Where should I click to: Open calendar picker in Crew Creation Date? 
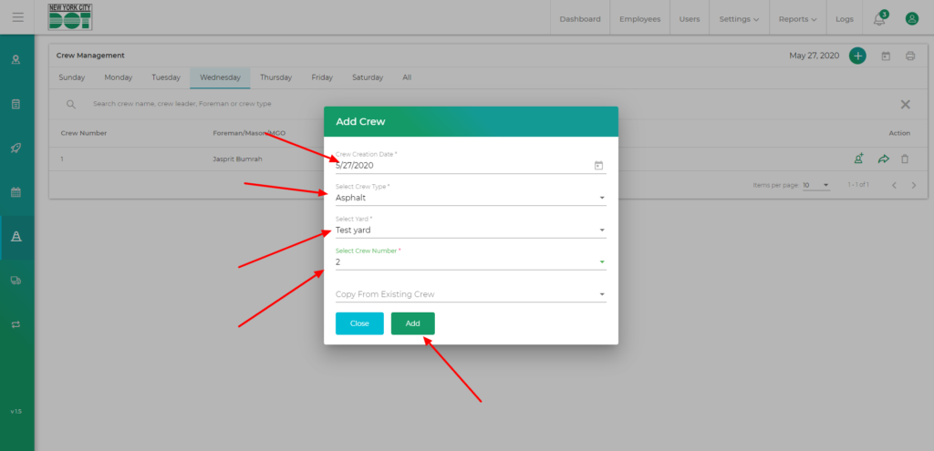[598, 165]
